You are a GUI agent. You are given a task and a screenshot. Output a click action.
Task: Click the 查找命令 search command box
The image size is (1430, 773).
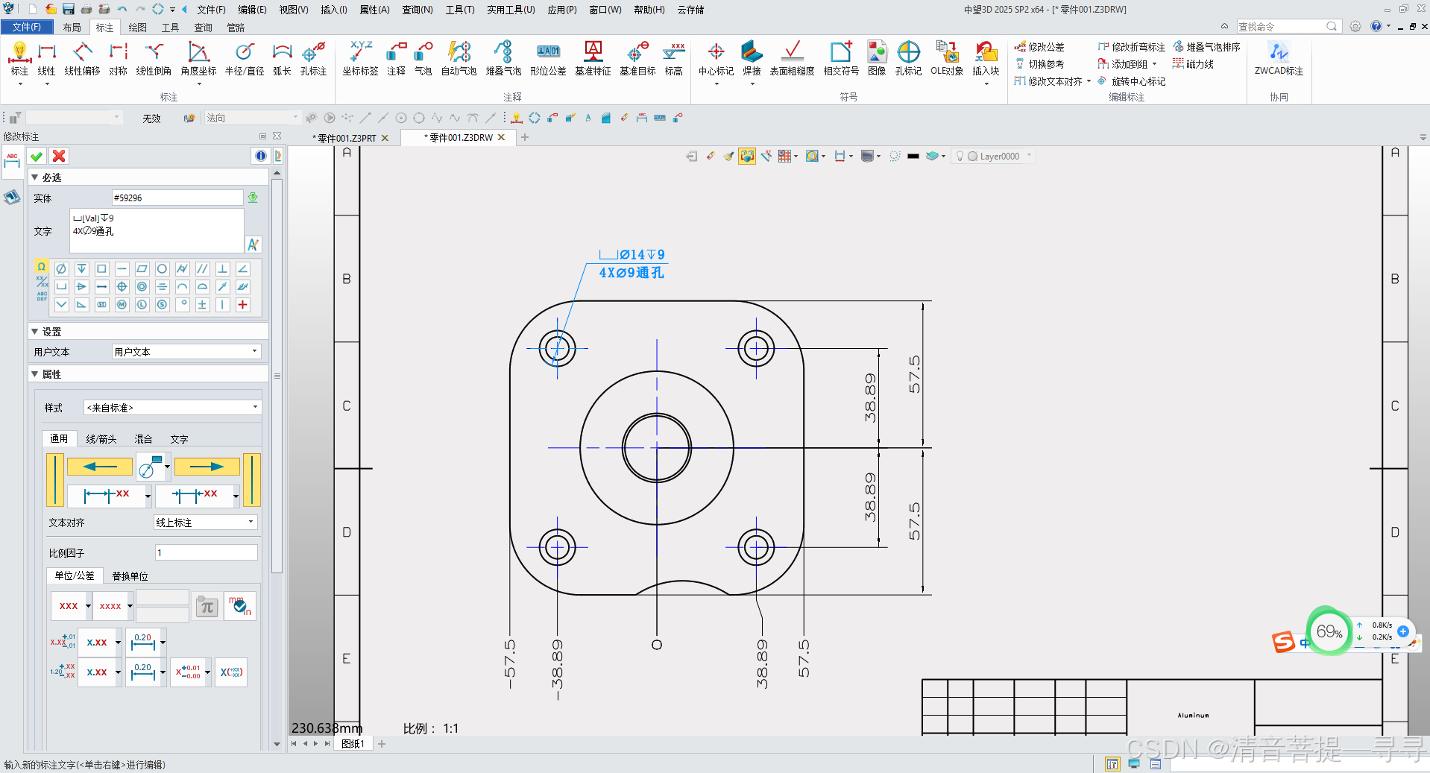(x=1288, y=26)
